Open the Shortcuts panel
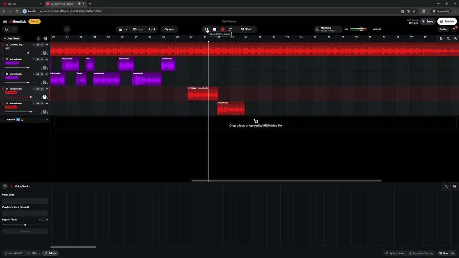Screen dimensions: 459x258 [x=447, y=253]
